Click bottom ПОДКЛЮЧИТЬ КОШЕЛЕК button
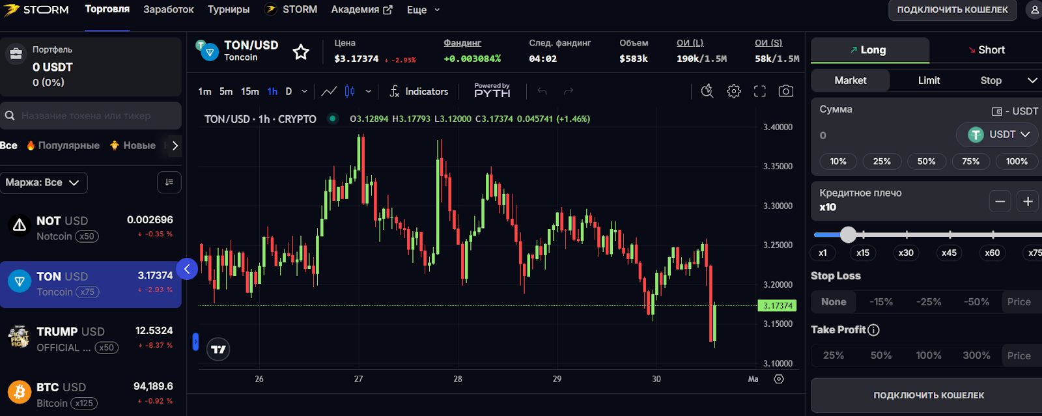 (929, 395)
